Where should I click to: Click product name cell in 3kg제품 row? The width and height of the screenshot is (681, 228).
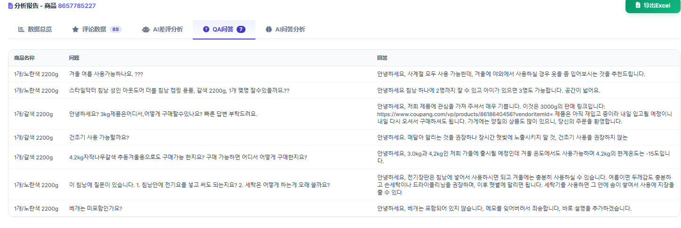tap(33, 114)
